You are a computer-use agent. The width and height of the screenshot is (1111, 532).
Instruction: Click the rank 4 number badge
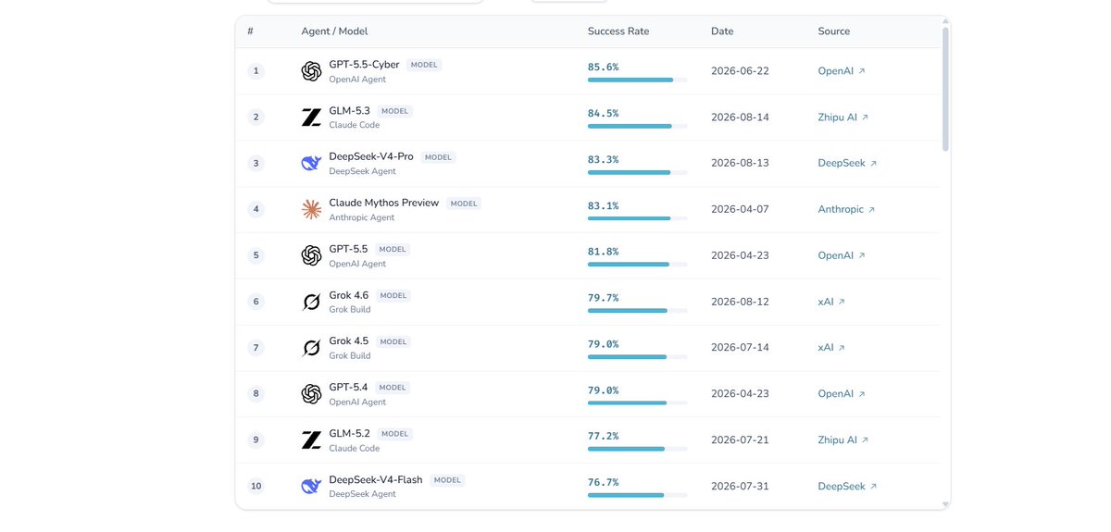point(256,210)
